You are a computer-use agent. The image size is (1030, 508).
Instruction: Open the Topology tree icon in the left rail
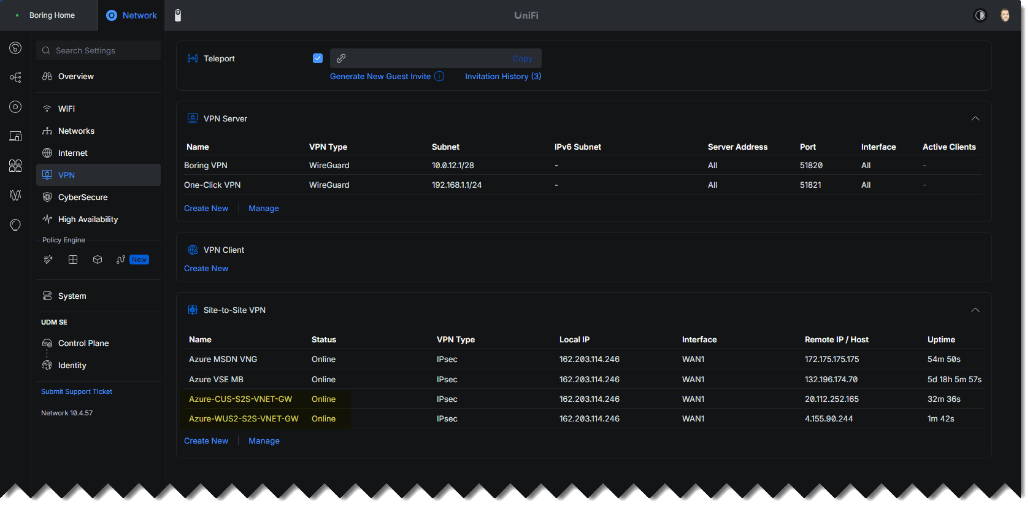point(15,77)
